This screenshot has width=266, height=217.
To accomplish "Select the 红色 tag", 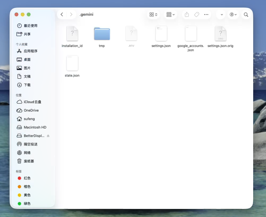I will tap(27, 178).
